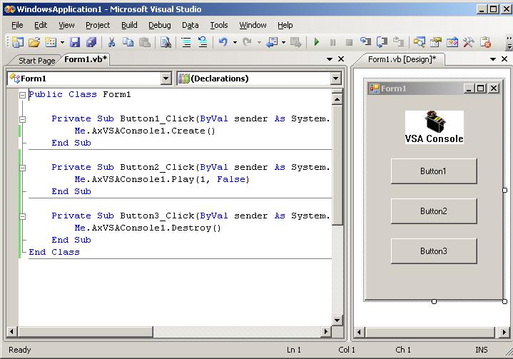Open the Navigate Backward dropdown arrow
Image resolution: width=513 pixels, height=359 pixels.
(283, 42)
